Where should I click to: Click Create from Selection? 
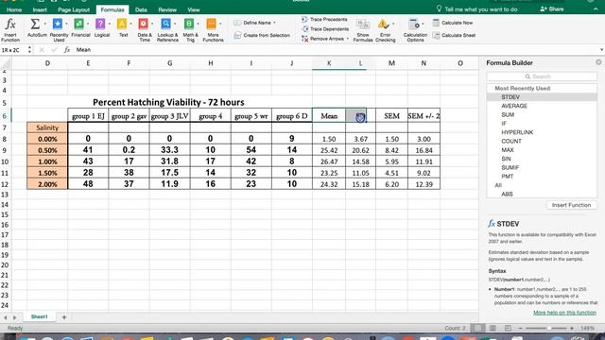click(262, 36)
